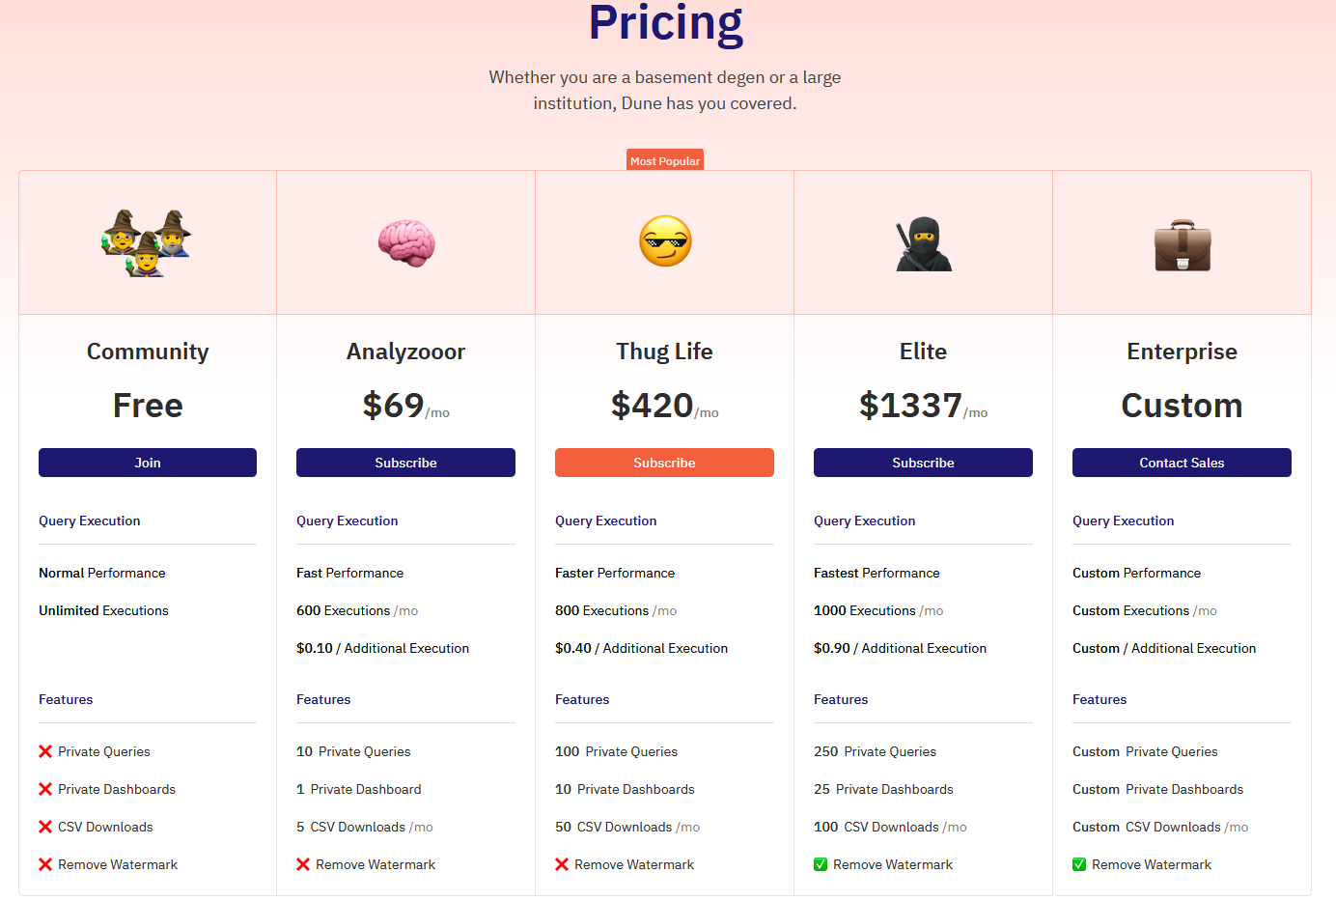Screen dimensions: 1336x901
Task: Click red X beside Analyzooor Remove Watermark
Action: pyautogui.click(x=303, y=864)
